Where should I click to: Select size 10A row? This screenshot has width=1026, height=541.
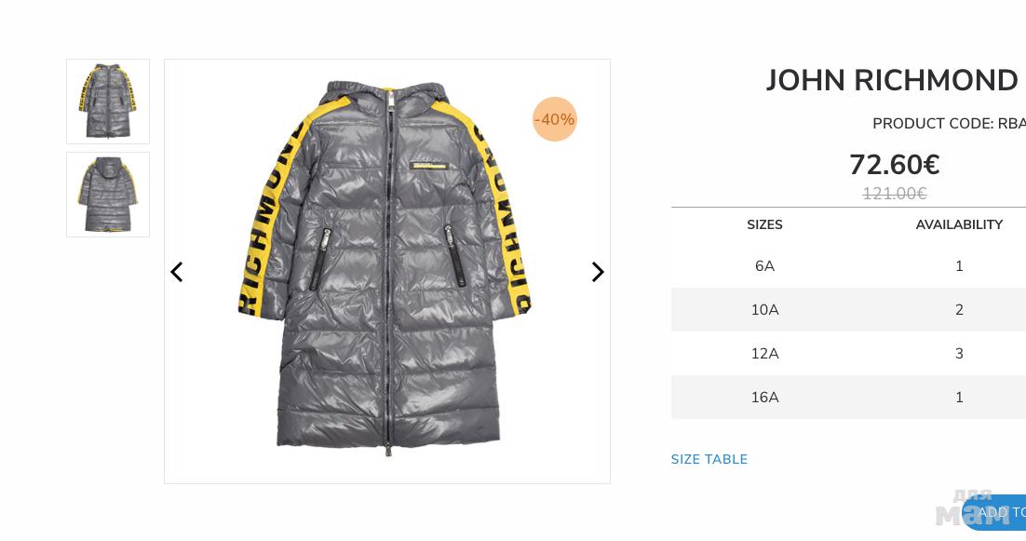point(849,309)
